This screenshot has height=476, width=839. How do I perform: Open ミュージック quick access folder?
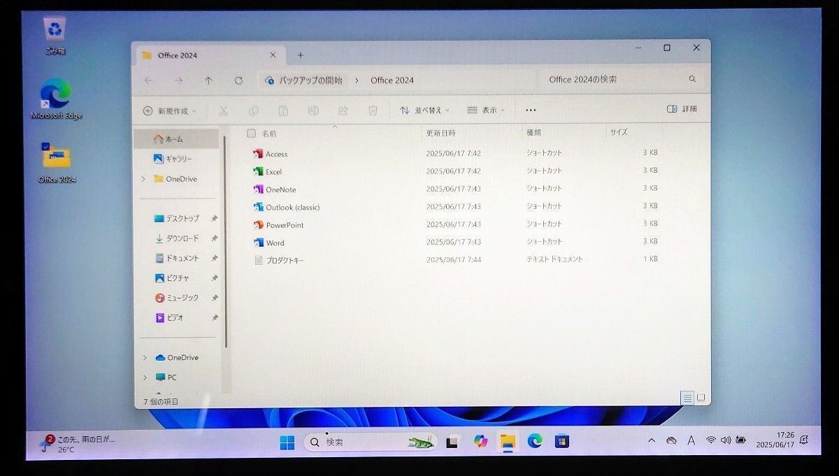coord(176,297)
